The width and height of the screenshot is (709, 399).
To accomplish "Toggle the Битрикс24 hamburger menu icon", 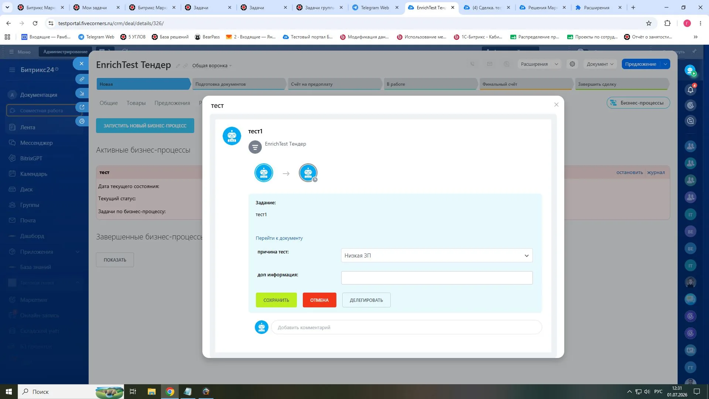I will pyautogui.click(x=12, y=69).
